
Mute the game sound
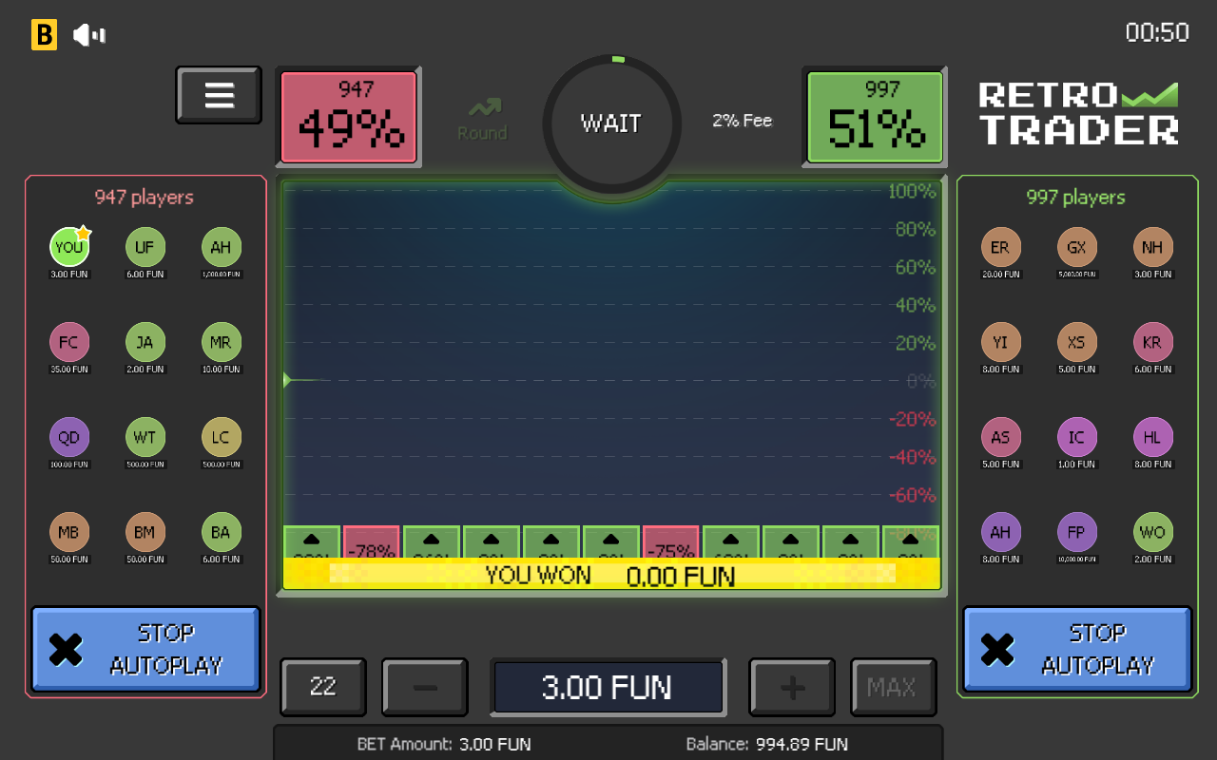point(89,35)
